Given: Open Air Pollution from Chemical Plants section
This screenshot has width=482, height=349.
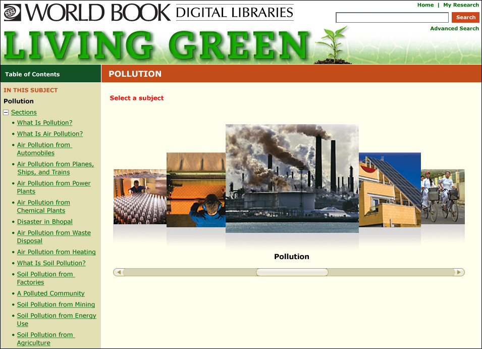Looking at the screenshot, I should pyautogui.click(x=43, y=207).
